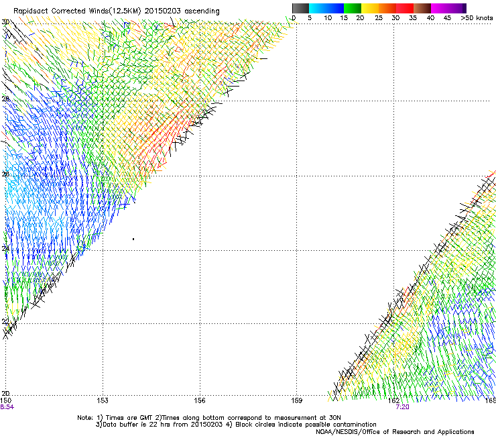Click the longitude label '153'
Viewport: 496px width, 436px height.
tap(103, 400)
